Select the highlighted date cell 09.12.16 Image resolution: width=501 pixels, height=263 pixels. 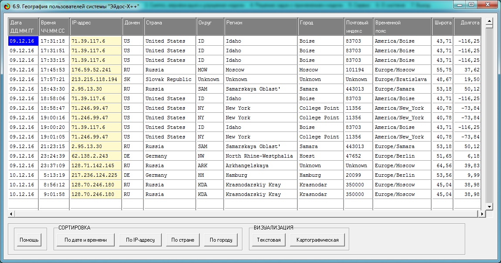[23, 41]
